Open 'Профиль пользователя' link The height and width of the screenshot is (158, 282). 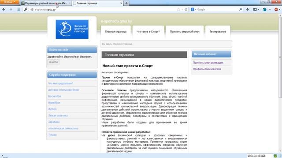click(207, 69)
